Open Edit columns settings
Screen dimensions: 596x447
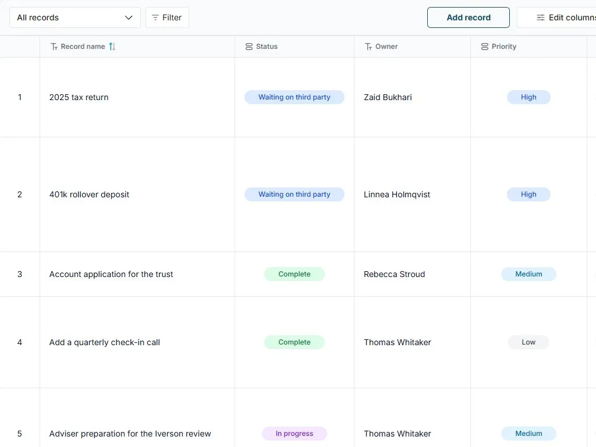click(x=556, y=17)
